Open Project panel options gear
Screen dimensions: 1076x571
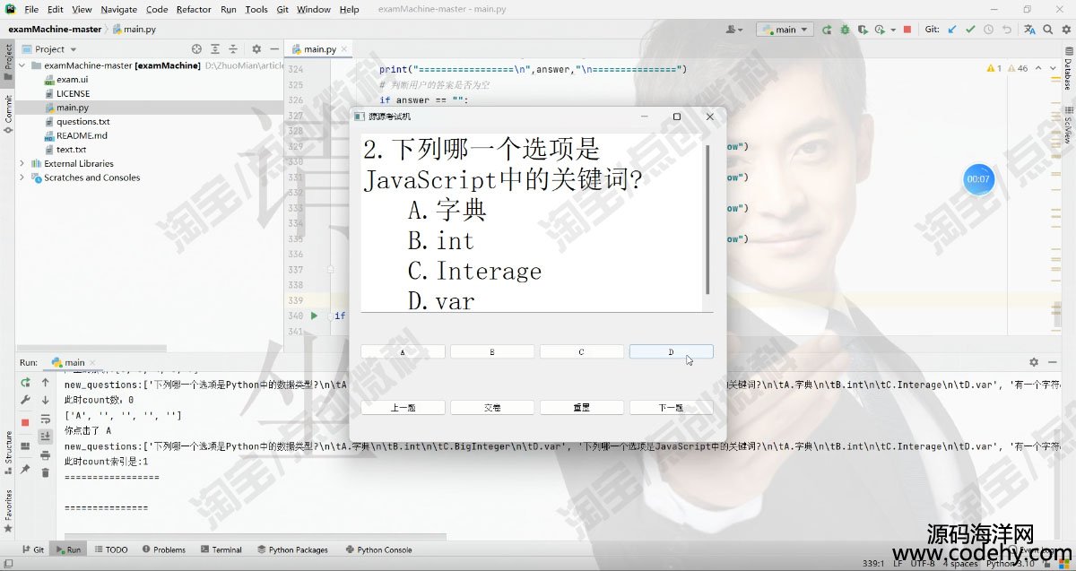256,49
